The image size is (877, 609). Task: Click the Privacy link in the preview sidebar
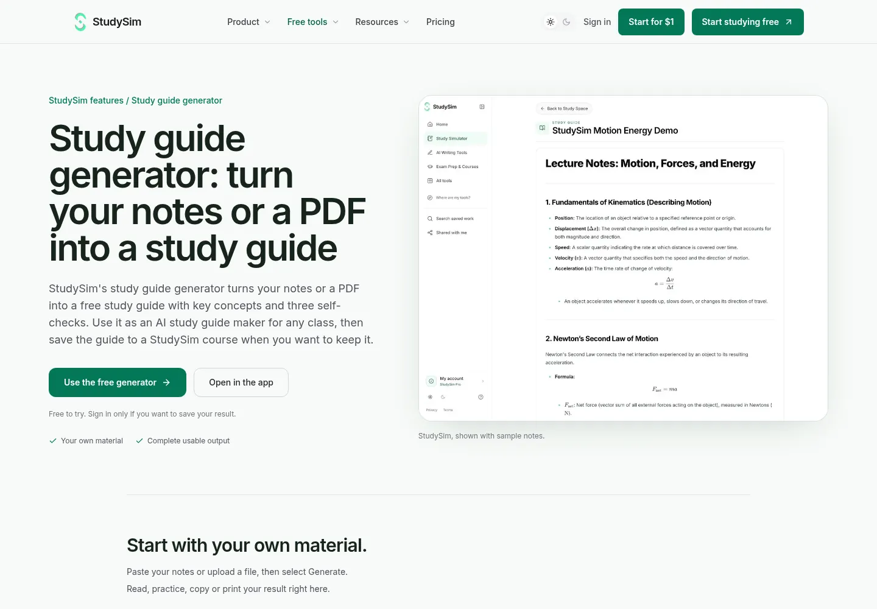pyautogui.click(x=432, y=410)
